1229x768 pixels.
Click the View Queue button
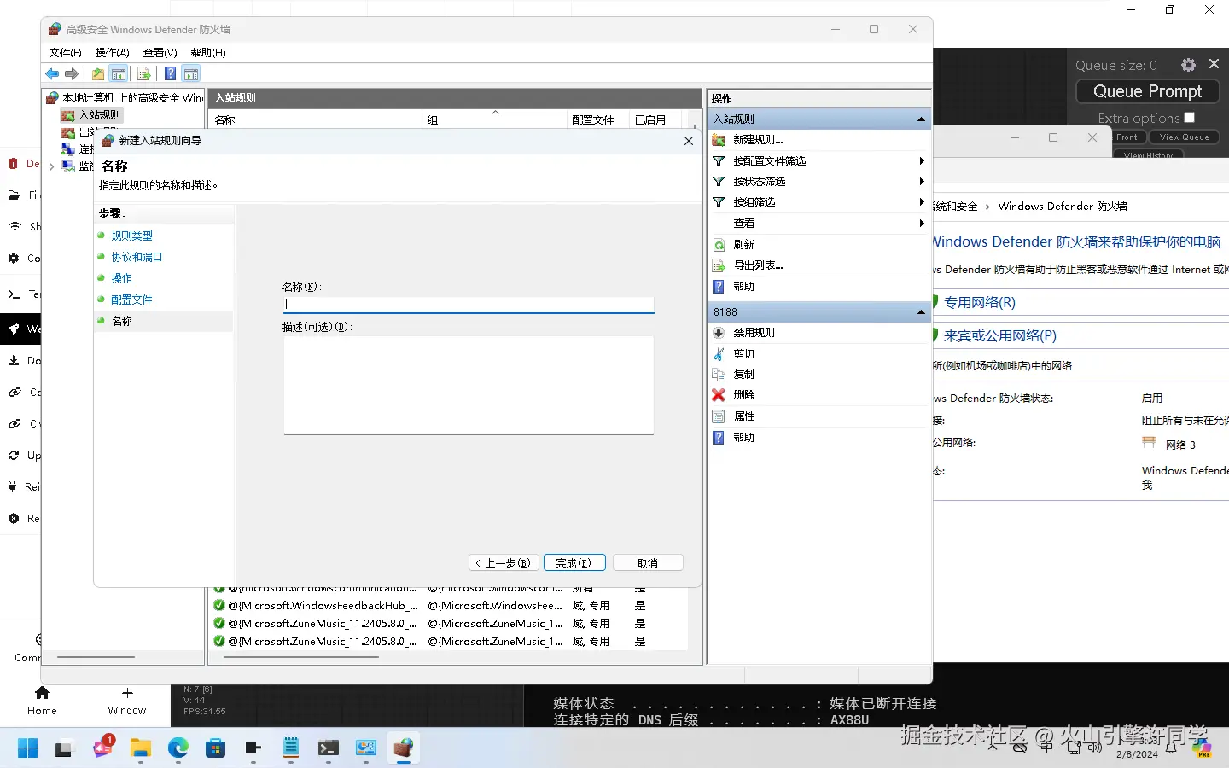pos(1184,137)
